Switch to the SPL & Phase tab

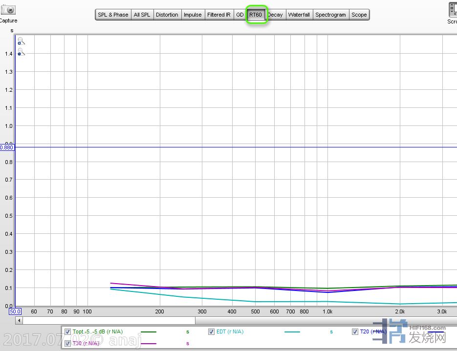pyautogui.click(x=113, y=15)
